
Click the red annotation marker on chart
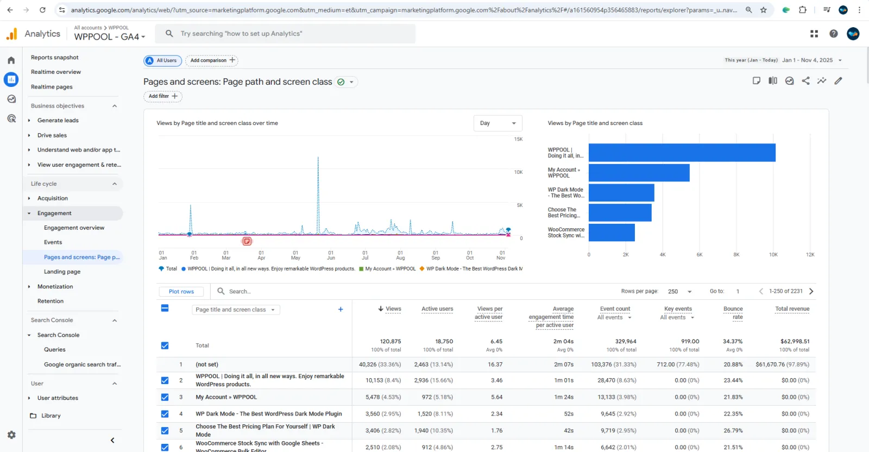(247, 241)
